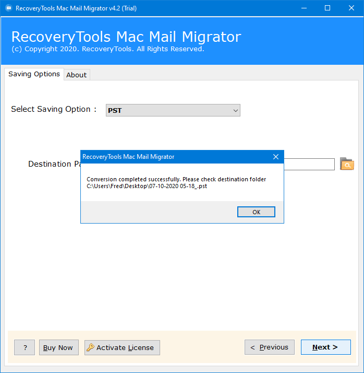Maximize the Mac Mail Migrator window
Image resolution: width=364 pixels, height=373 pixels.
pos(327,8)
